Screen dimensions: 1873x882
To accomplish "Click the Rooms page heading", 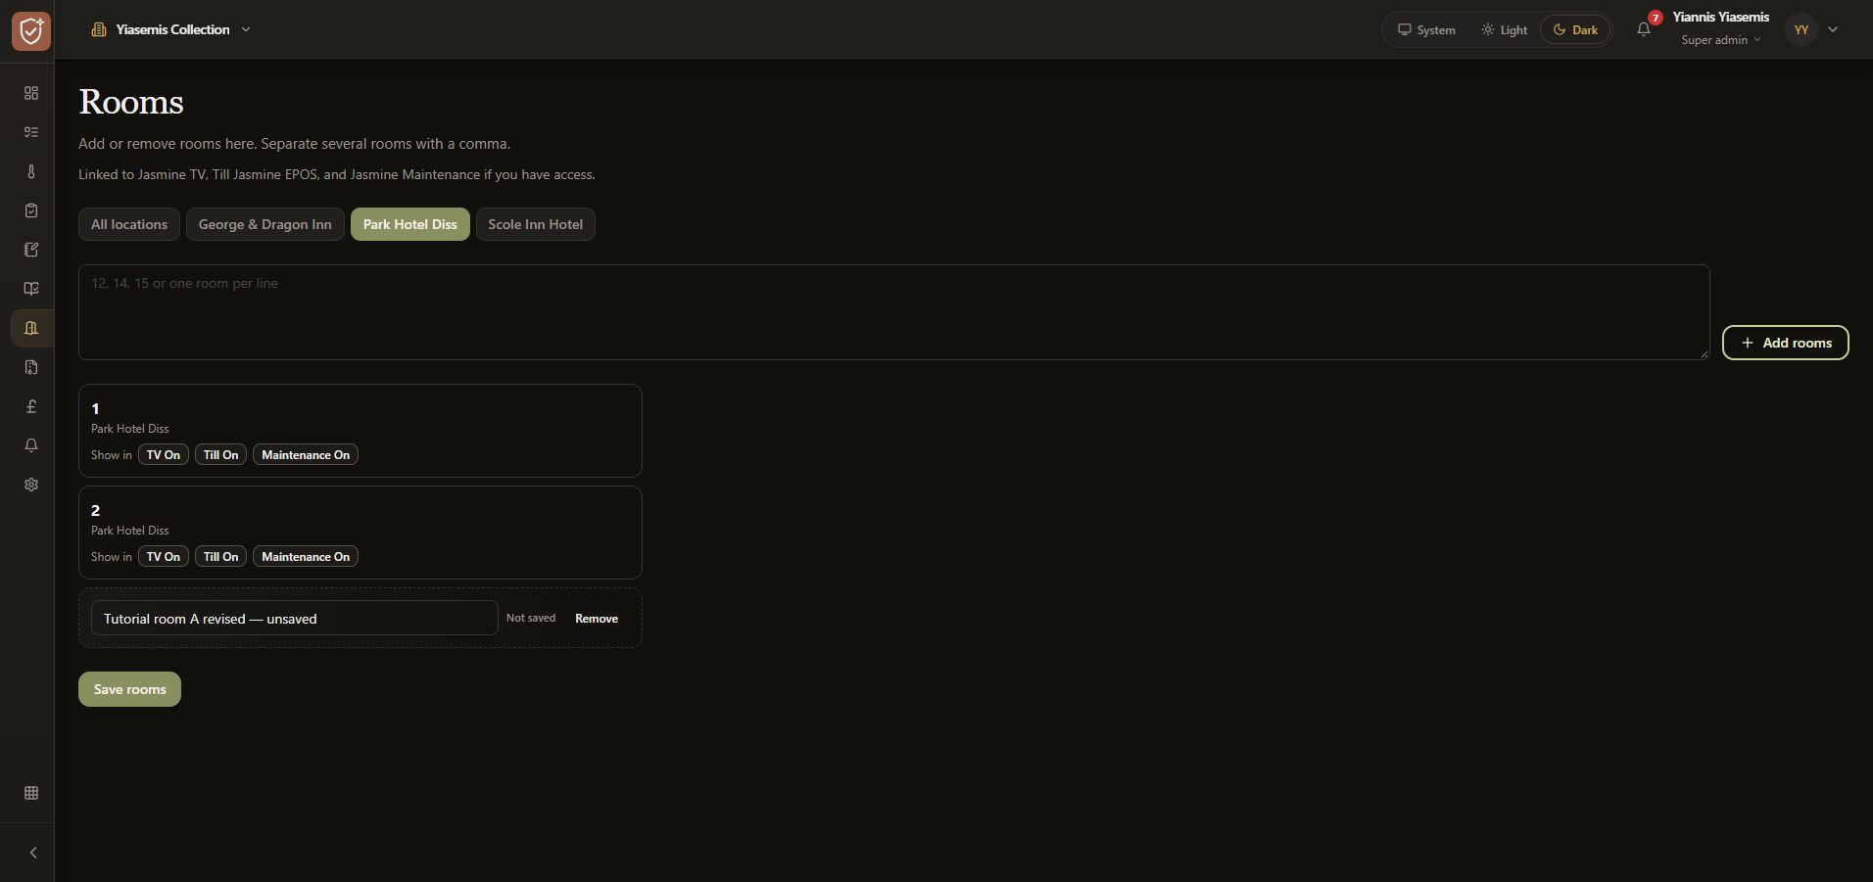I will point(131,102).
